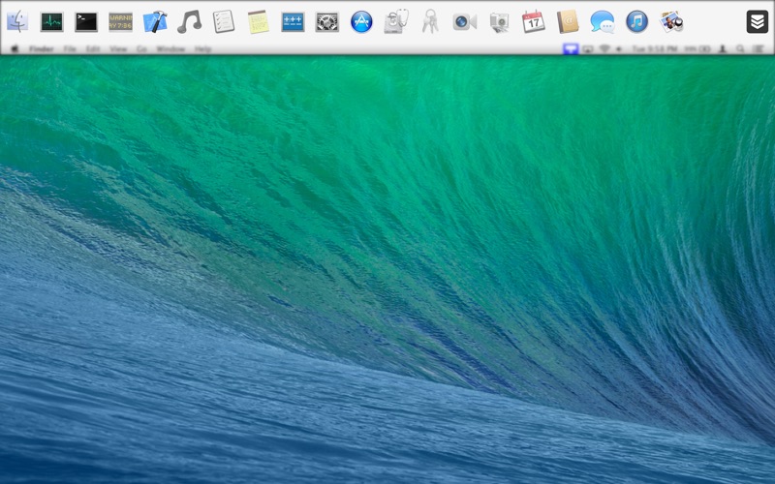This screenshot has height=484, width=775.
Task: Open the Finder menu in menu bar
Action: 42,49
